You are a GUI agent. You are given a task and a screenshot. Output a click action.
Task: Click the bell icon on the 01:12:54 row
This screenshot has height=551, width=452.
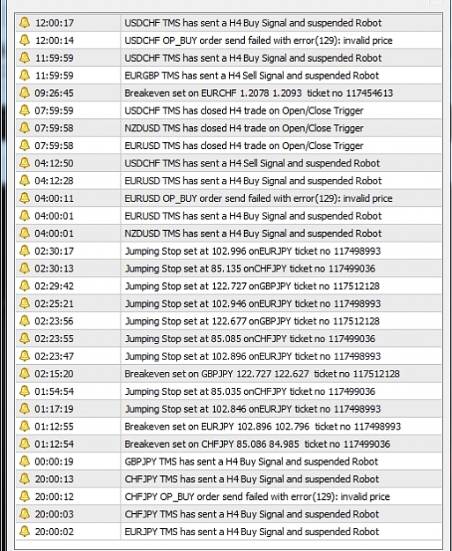25,443
